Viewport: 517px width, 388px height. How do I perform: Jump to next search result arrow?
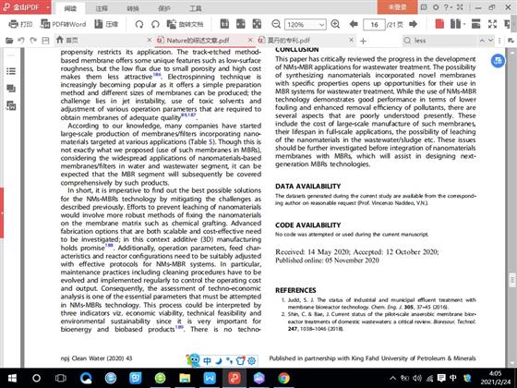pos(491,41)
